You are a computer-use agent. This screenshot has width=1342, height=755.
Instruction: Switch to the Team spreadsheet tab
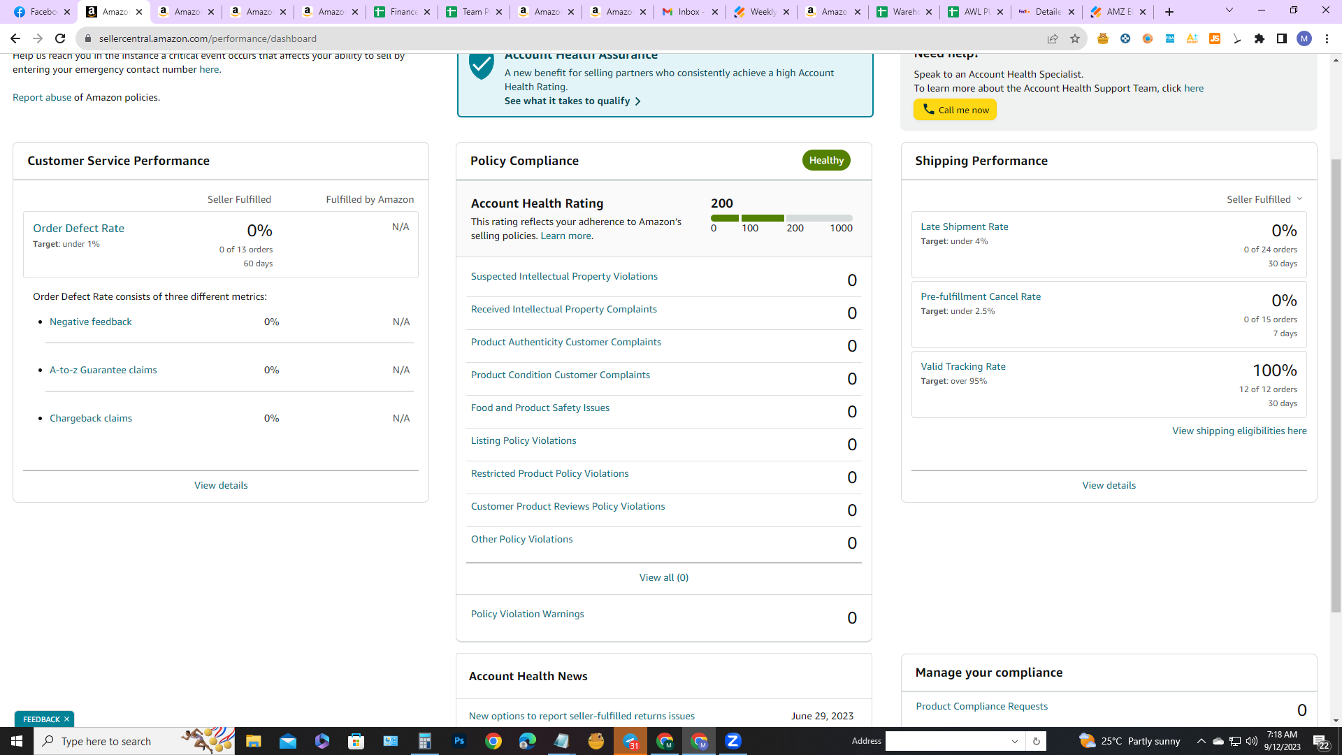click(x=474, y=12)
